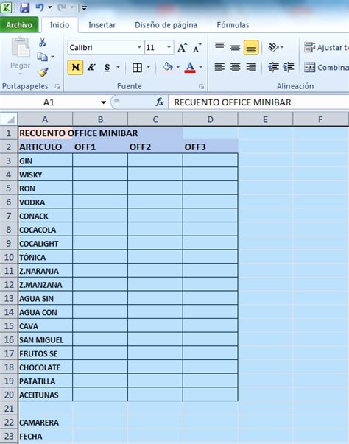The height and width of the screenshot is (444, 349).
Task: Increase font size with large A icon
Action: coord(183,48)
